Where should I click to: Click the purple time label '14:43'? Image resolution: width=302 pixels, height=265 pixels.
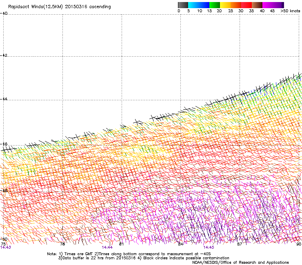point(6,247)
